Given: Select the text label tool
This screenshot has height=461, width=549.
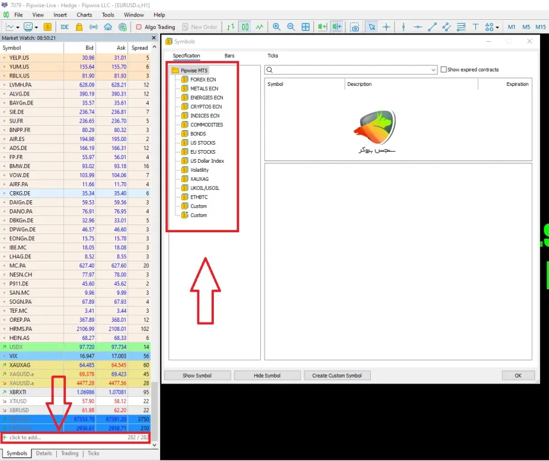Looking at the screenshot, I should point(475,27).
